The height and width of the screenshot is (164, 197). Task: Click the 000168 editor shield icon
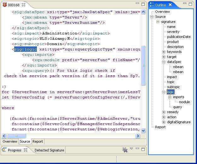(x=4, y=5)
